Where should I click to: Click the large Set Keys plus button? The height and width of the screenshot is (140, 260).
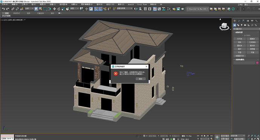pos(217,137)
